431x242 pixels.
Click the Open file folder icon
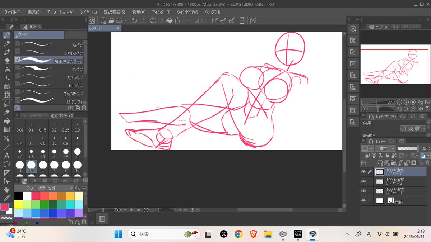coord(111,21)
